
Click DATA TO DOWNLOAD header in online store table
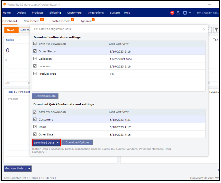[x=52, y=44]
